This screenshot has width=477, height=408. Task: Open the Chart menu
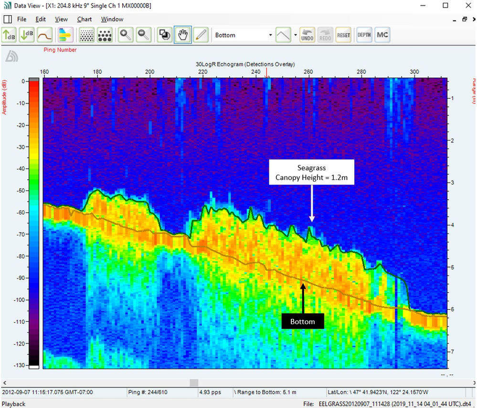(84, 19)
